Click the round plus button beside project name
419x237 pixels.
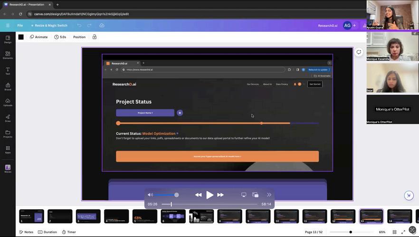[x=180, y=113]
